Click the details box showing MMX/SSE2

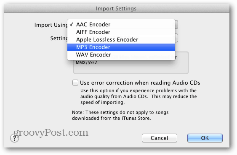pyautogui.click(x=131, y=66)
